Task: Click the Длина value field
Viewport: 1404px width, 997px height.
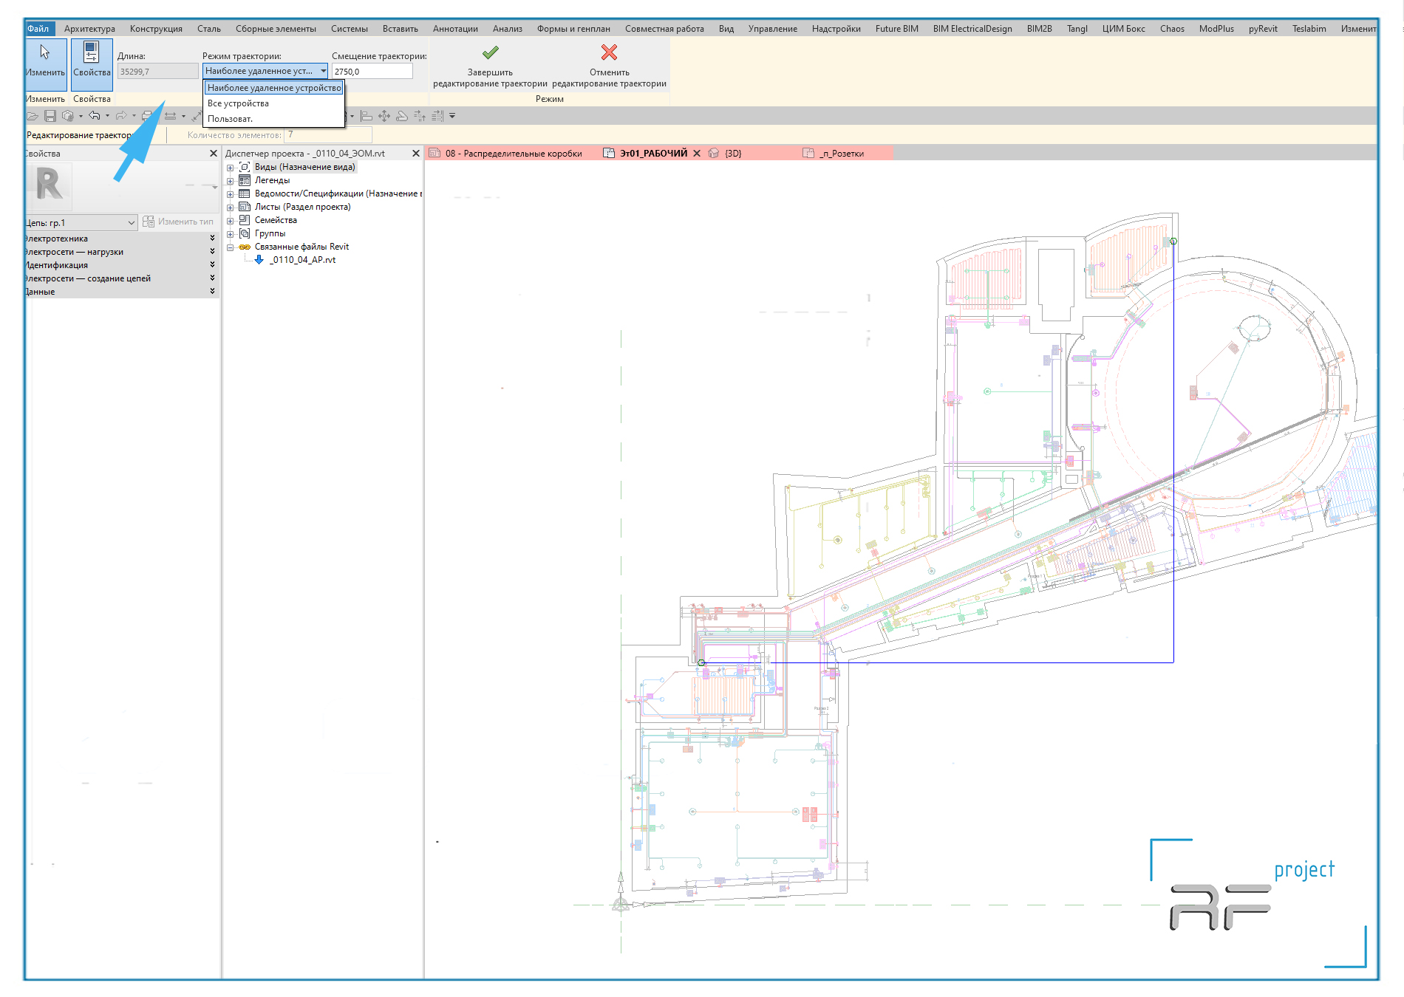Action: click(158, 72)
